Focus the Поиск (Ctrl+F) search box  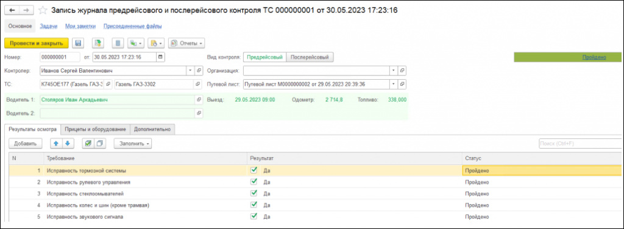pos(581,143)
